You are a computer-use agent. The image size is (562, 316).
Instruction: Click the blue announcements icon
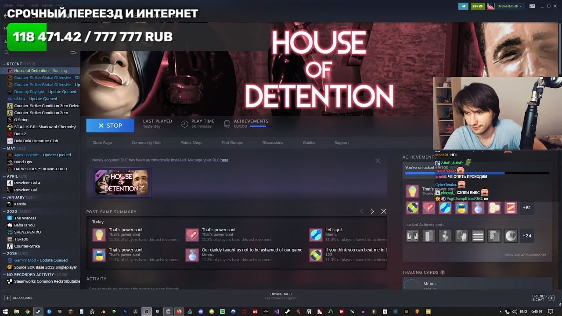point(463,6)
